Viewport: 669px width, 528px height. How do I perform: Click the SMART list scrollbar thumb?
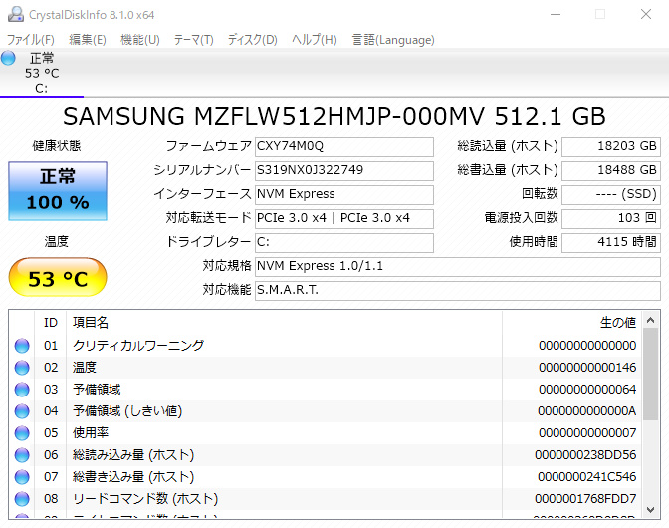coord(651,375)
